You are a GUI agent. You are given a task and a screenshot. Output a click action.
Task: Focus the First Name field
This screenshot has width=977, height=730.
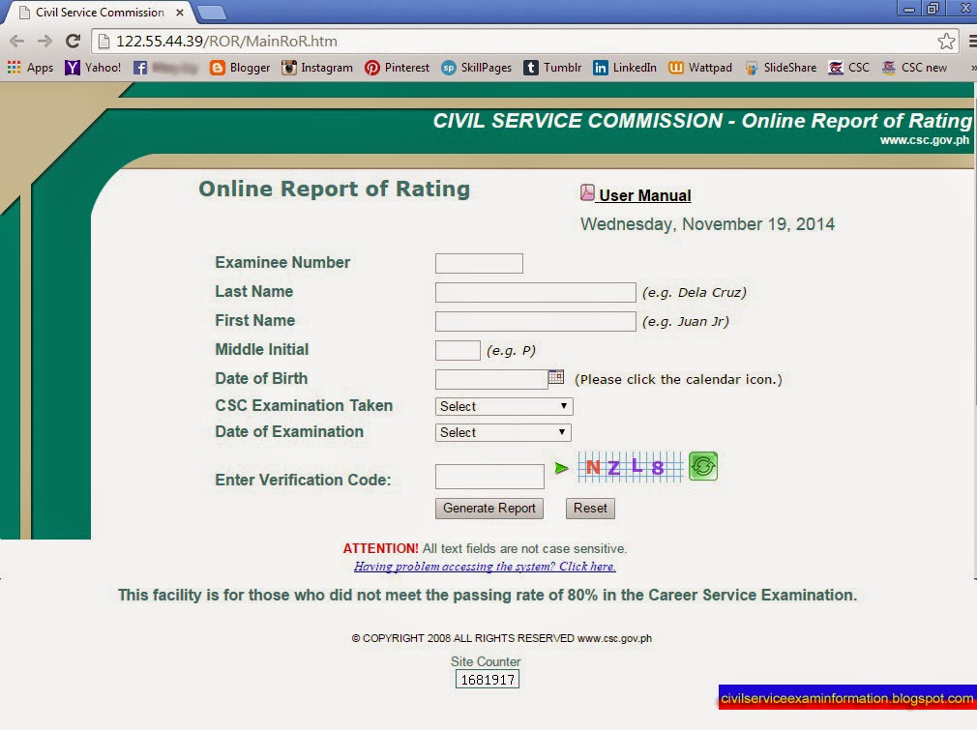point(535,321)
